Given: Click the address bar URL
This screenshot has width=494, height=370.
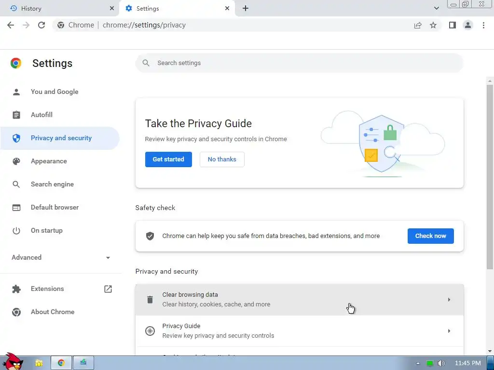Looking at the screenshot, I should point(144,25).
